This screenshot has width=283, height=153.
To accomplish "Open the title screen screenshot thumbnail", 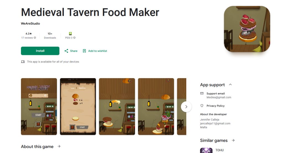I will click(39, 106).
